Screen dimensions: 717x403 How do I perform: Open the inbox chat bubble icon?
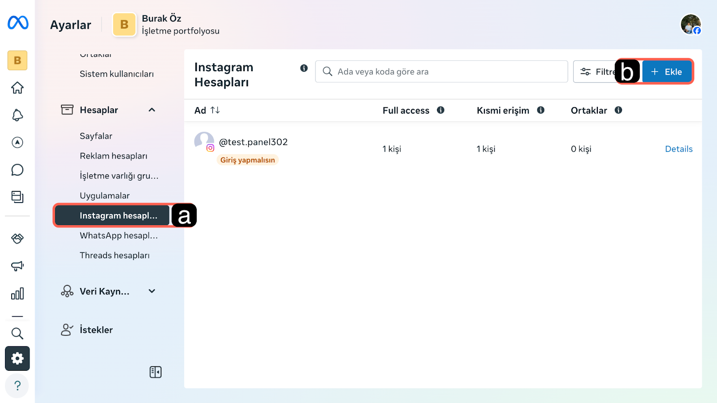coord(17,170)
